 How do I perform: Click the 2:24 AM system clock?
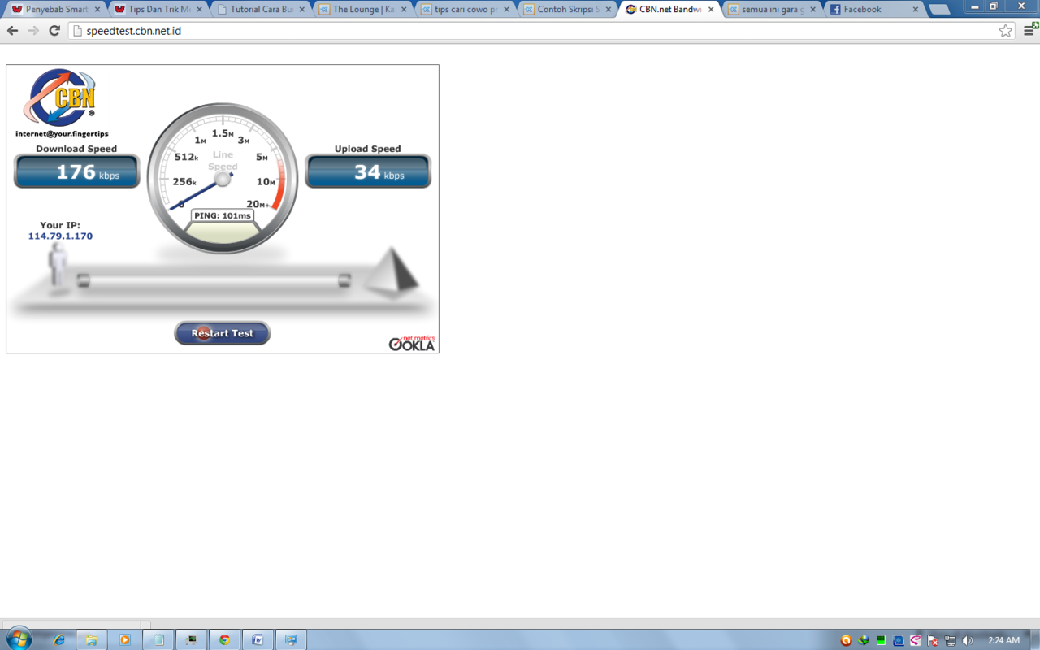(1003, 640)
